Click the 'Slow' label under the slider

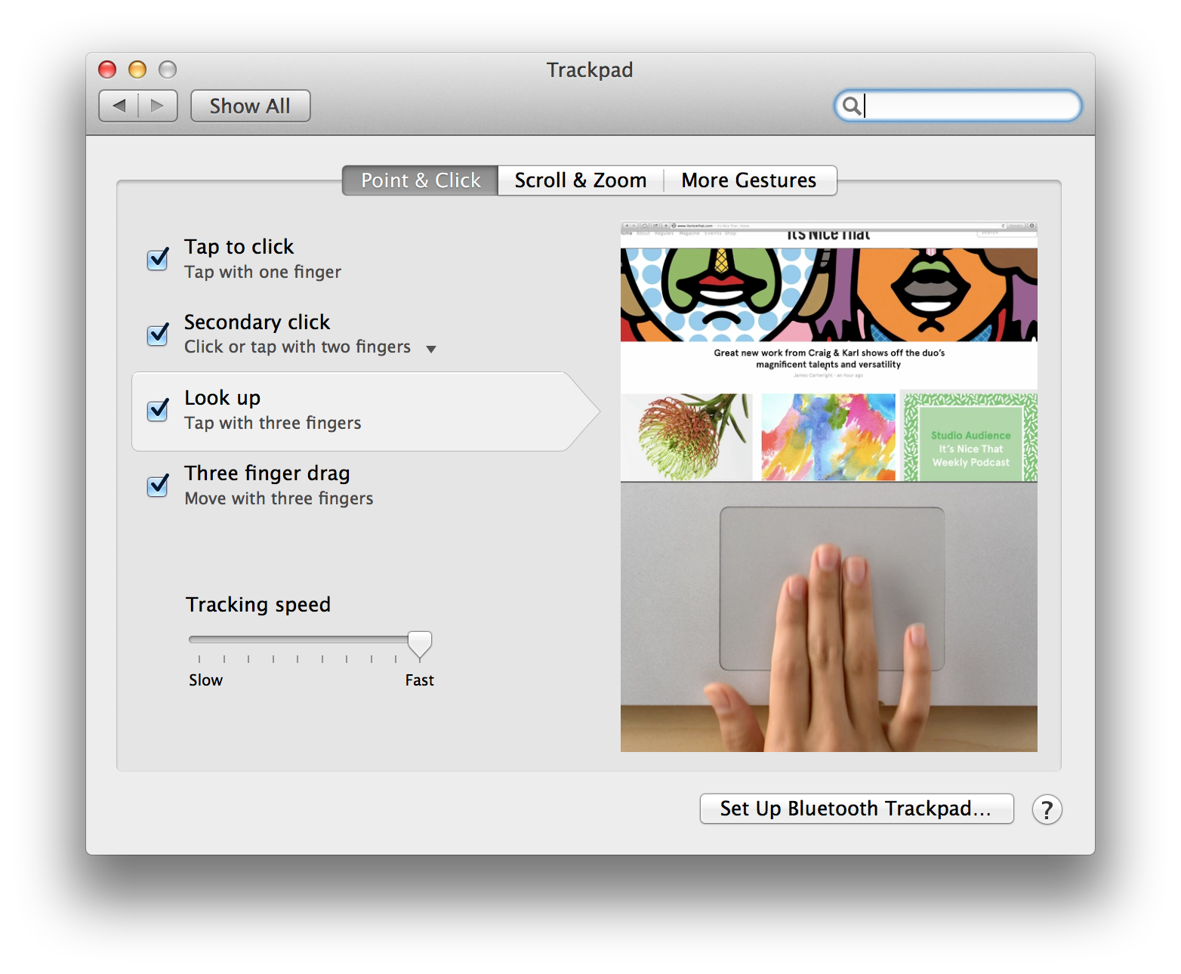(205, 680)
